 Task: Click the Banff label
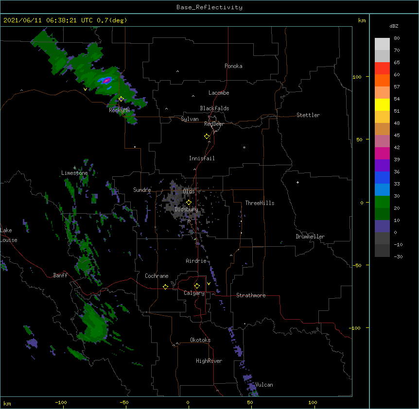pyautogui.click(x=60, y=275)
